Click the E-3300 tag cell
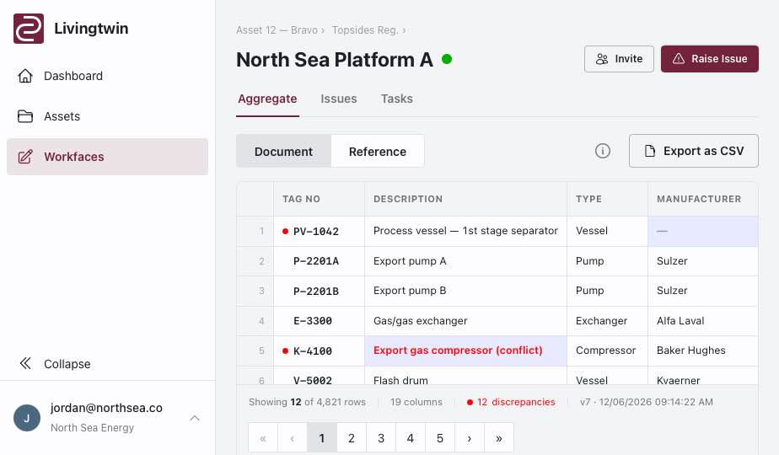Screen dimensions: 779x455 (x=319, y=321)
